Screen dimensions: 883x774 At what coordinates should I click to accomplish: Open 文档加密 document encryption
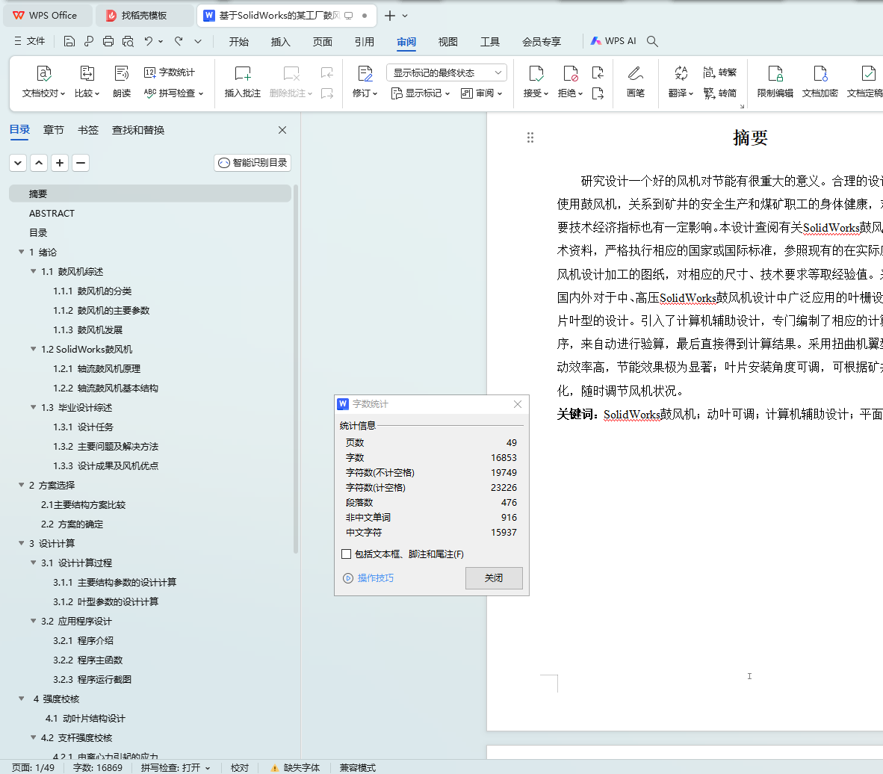pyautogui.click(x=820, y=81)
